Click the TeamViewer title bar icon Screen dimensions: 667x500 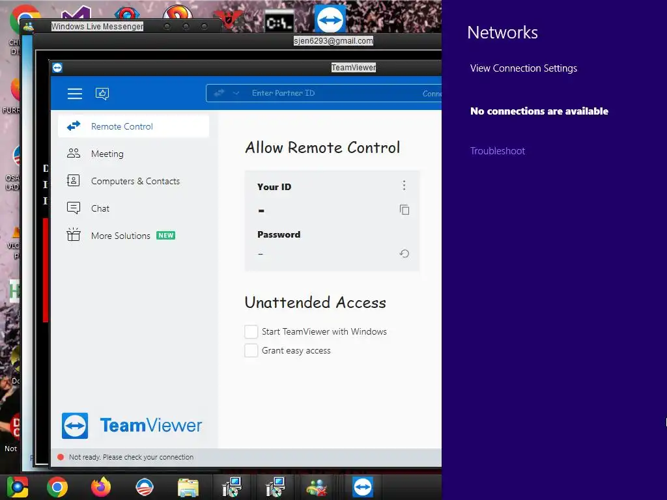[57, 68]
